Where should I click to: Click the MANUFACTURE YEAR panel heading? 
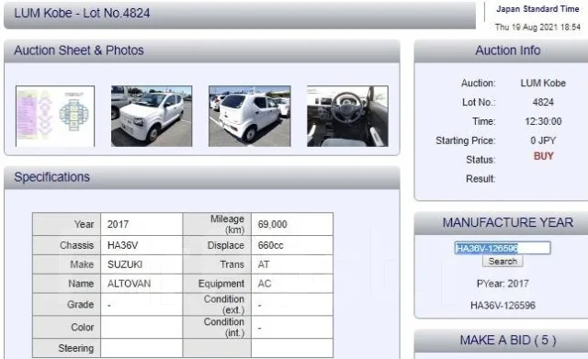508,222
